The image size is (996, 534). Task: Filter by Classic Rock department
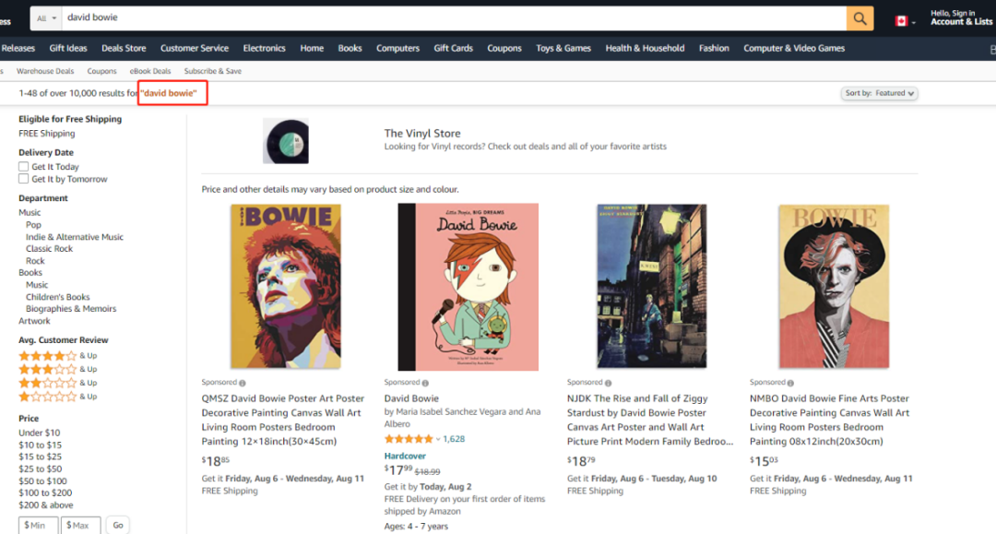tap(49, 249)
